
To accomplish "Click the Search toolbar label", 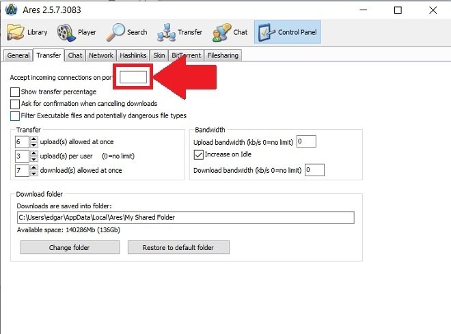I will pos(137,32).
